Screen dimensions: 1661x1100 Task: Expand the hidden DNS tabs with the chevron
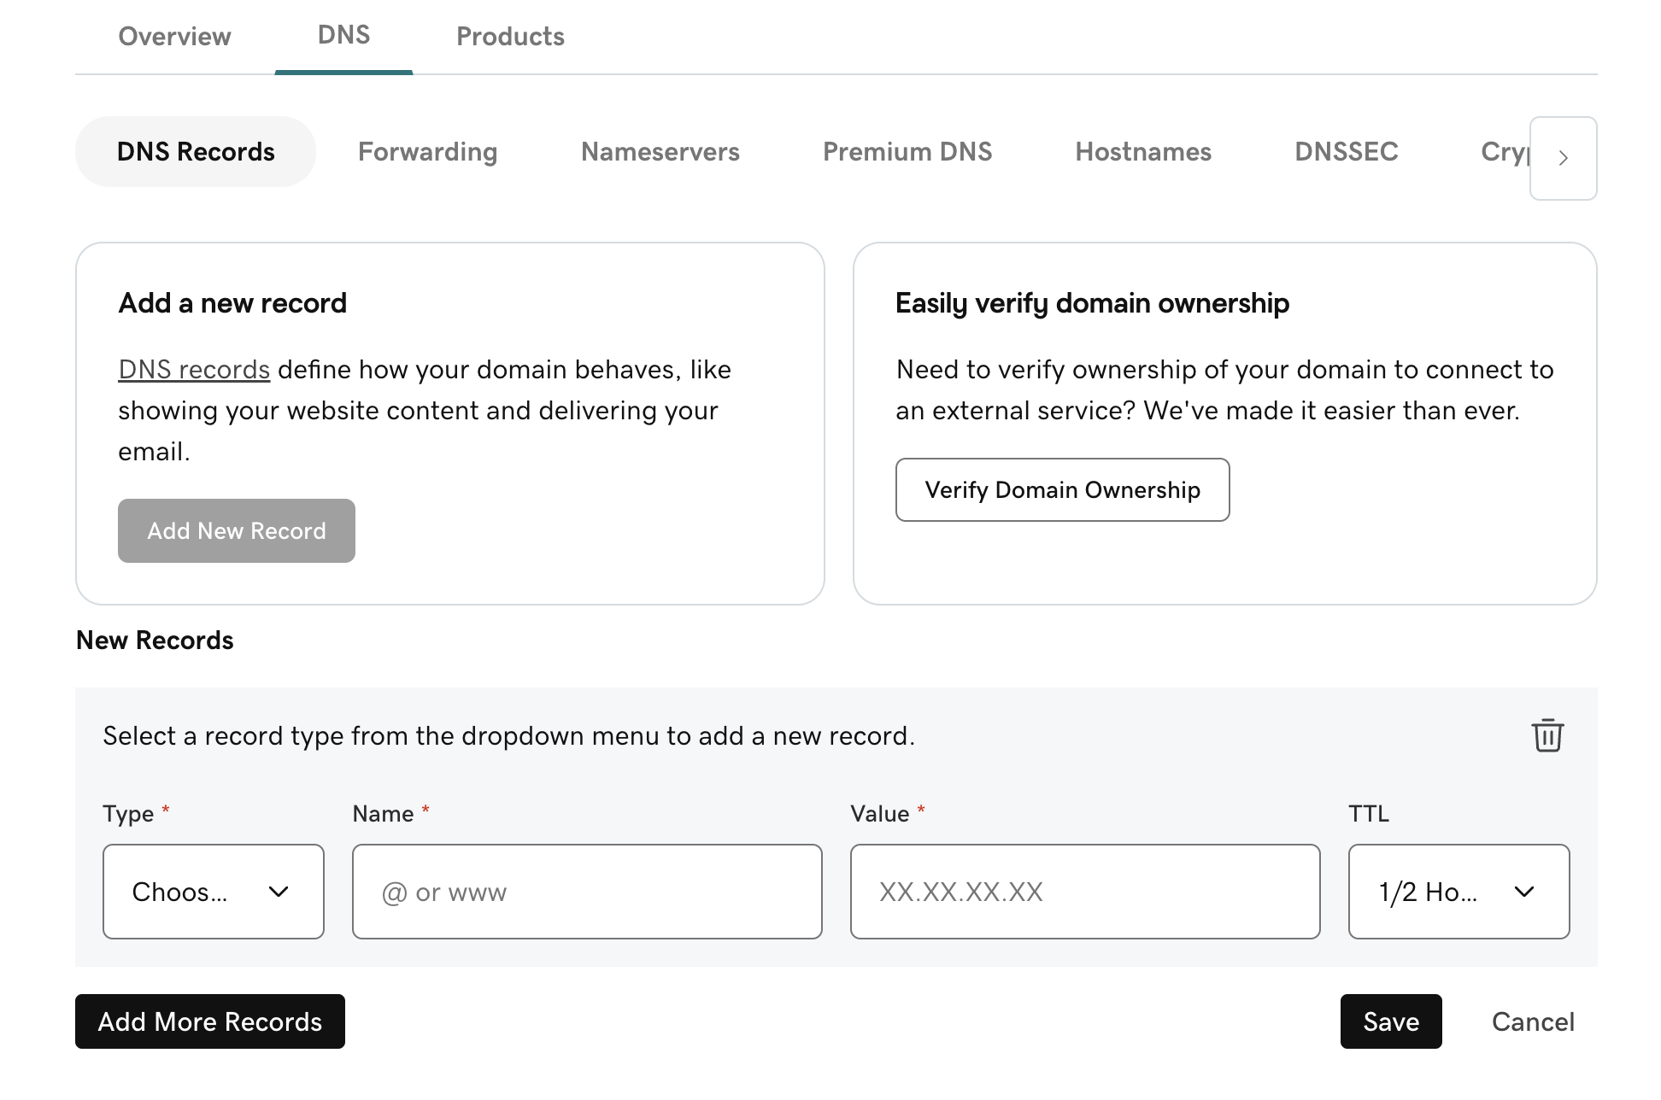coord(1563,158)
